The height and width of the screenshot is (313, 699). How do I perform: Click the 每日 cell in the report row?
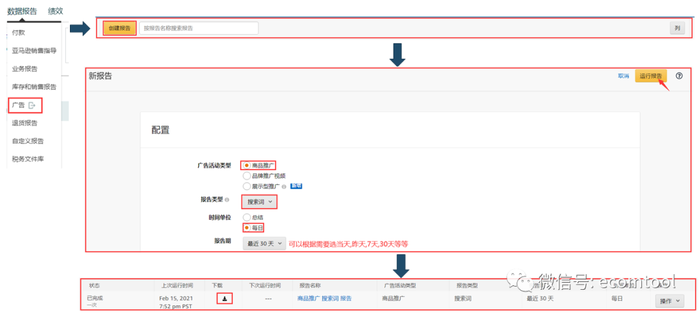tap(617, 299)
